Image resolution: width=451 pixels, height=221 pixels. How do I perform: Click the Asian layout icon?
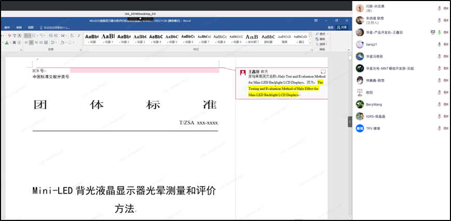click(63, 36)
